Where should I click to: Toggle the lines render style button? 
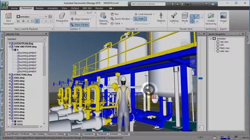click(197, 16)
